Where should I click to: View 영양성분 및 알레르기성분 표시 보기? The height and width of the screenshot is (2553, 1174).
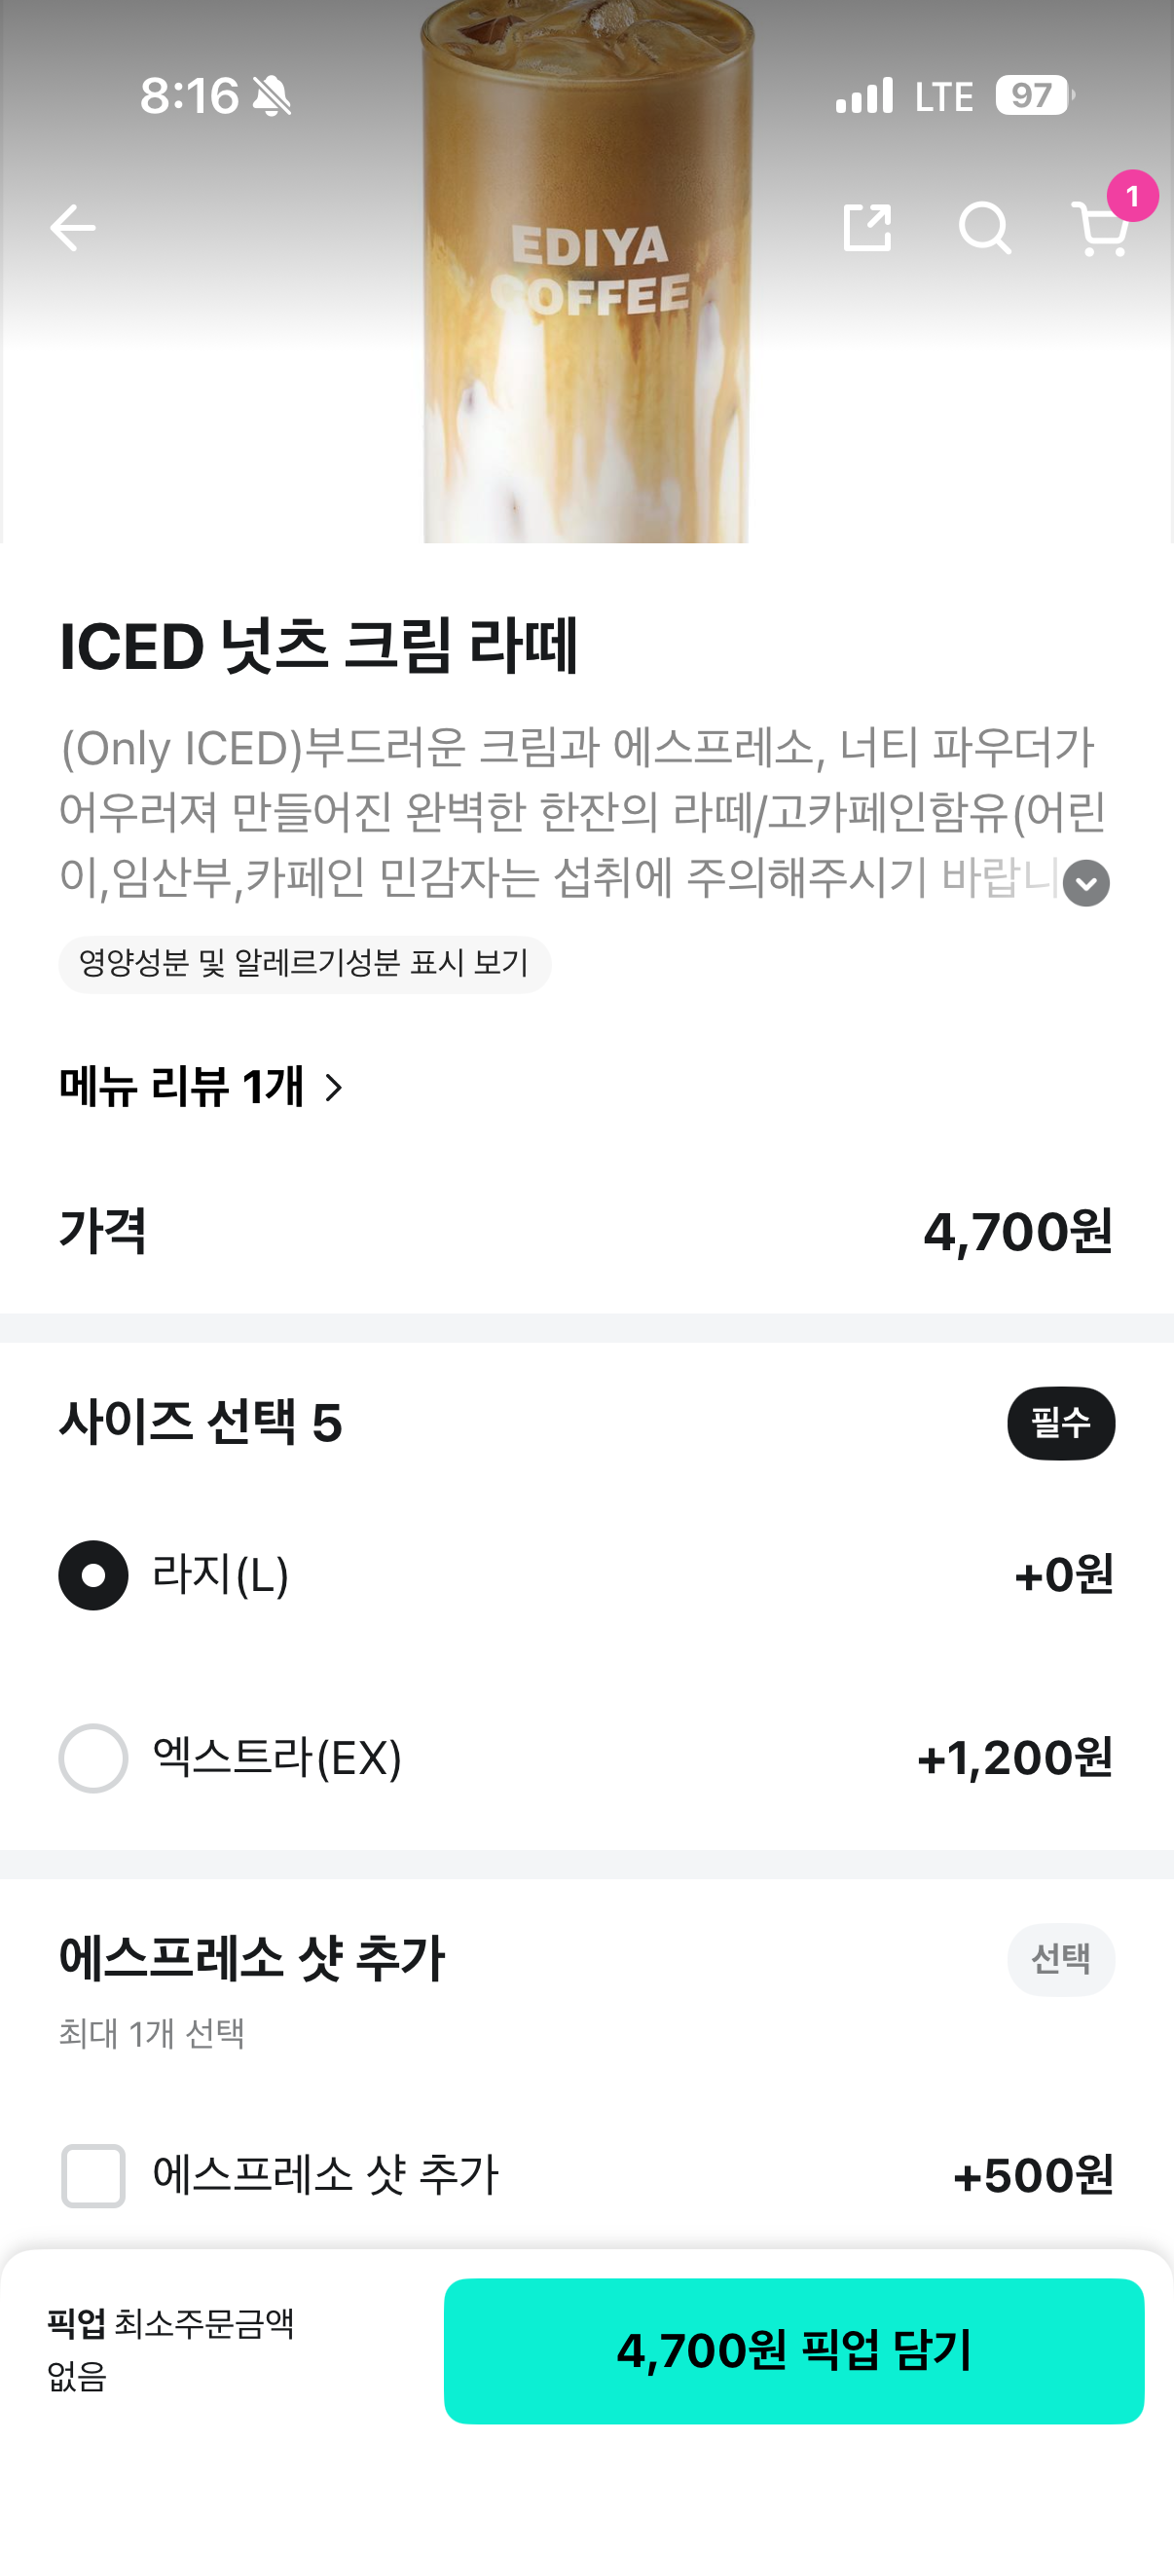[304, 963]
